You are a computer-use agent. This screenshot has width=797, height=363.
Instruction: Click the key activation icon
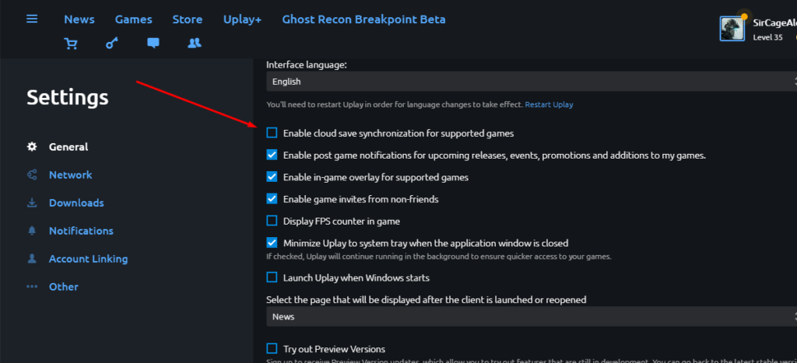112,44
